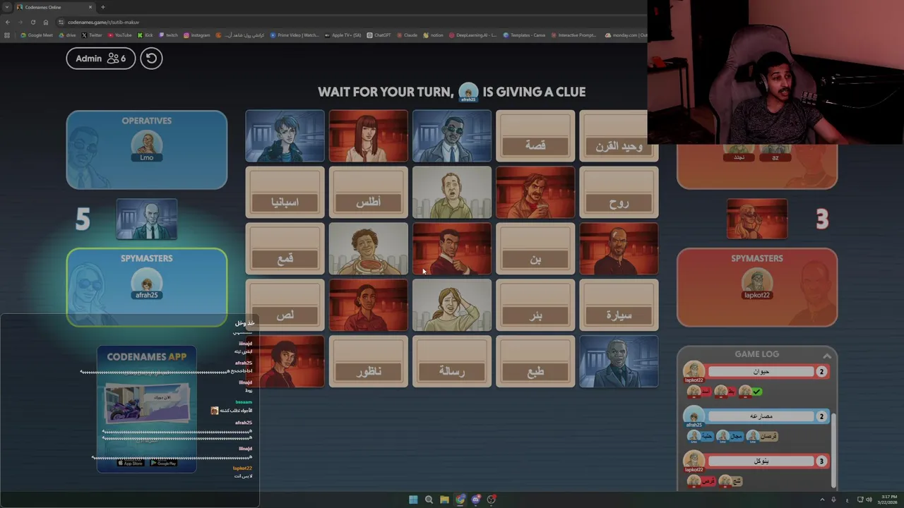904x508 pixels.
Task: Open the Templates - Canva bookmark
Action: click(524, 35)
